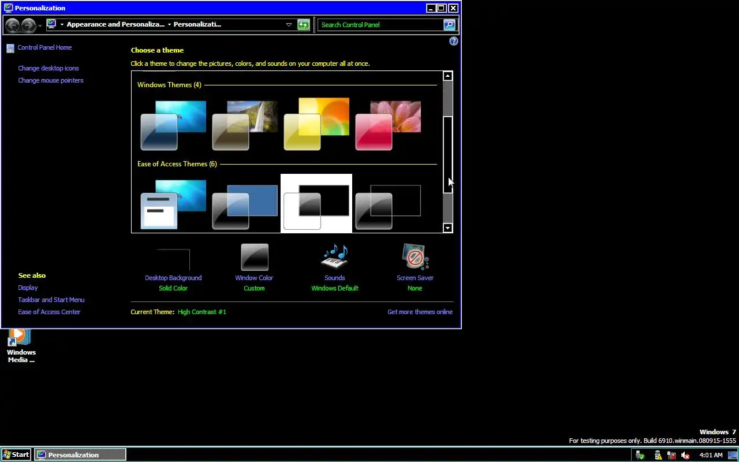Open Display under See also
This screenshot has width=739, height=462.
(x=28, y=288)
